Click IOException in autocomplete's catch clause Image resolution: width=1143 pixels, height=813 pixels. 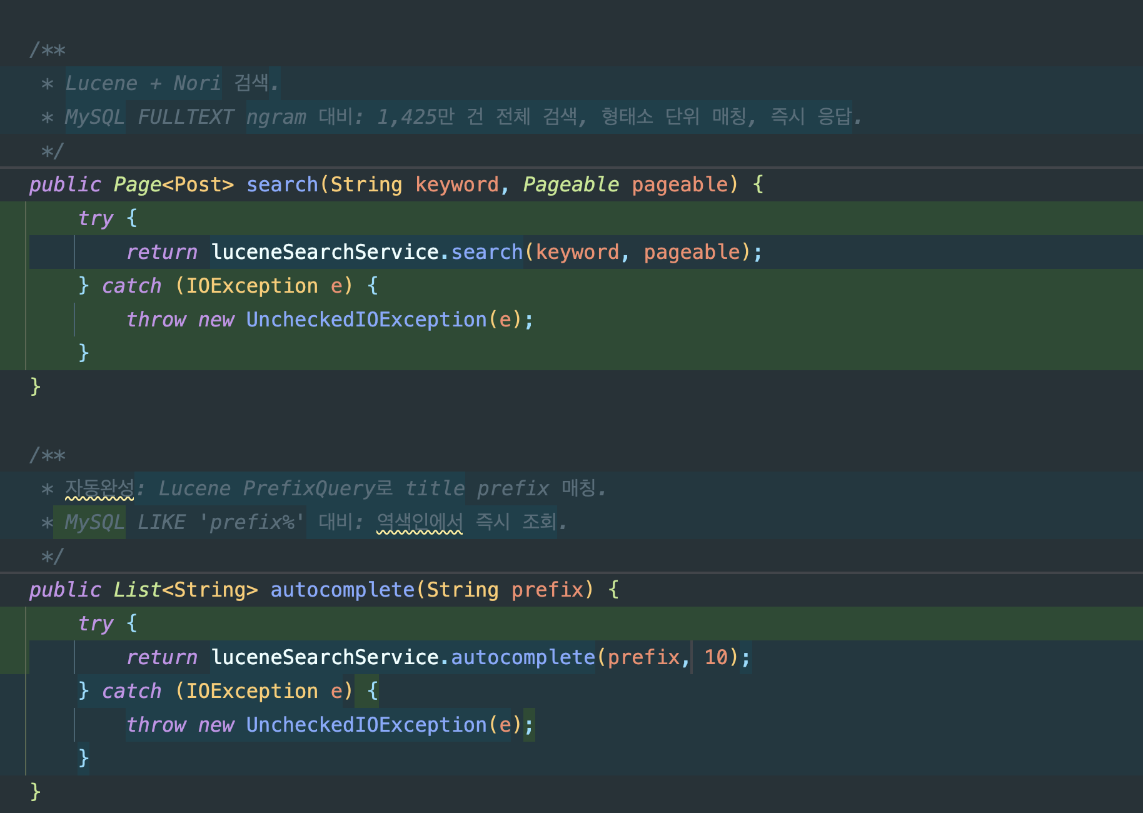(252, 691)
